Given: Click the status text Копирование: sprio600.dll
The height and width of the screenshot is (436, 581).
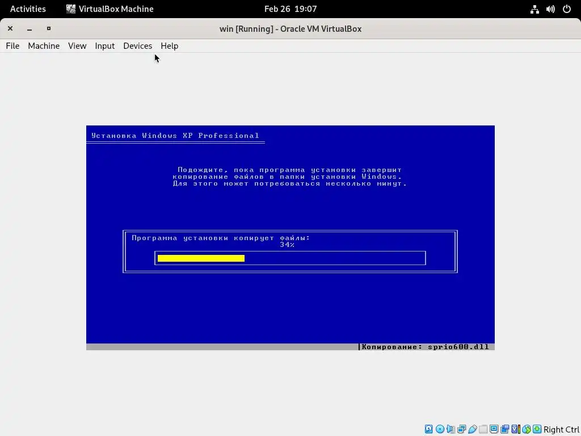Looking at the screenshot, I should coord(426,347).
